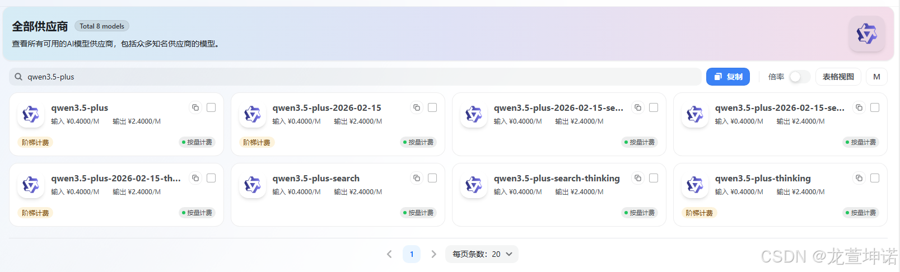
Task: Click 按量计费 tag on qwen3.5-plus-search-thinking card
Action: pyautogui.click(x=639, y=213)
